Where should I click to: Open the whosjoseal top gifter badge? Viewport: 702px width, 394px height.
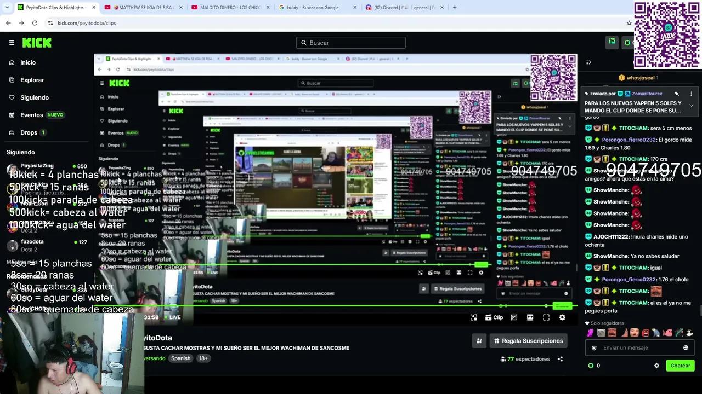[638, 78]
